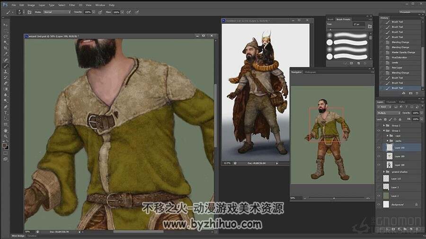Select Hue/Saturation history state

400,58
